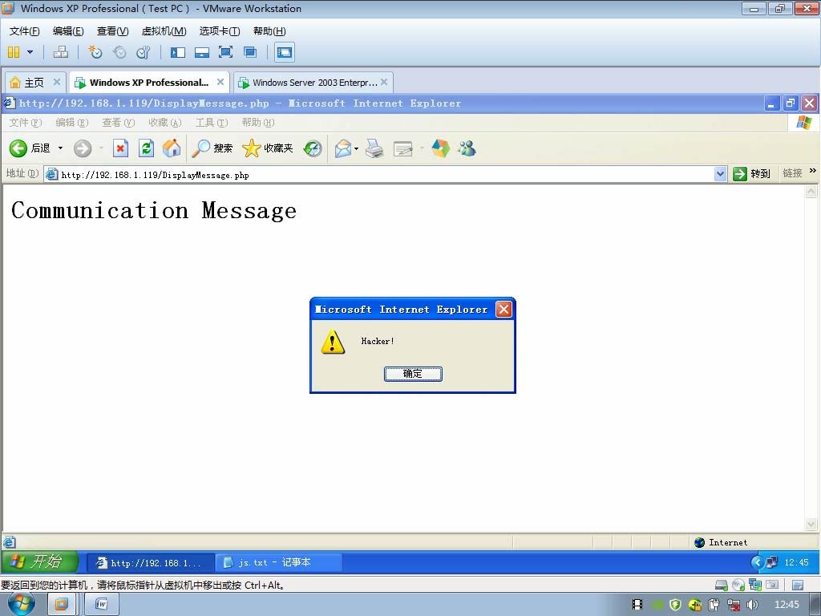This screenshot has width=821, height=616.
Task: Close the Hacker! alert dialog with X
Action: tap(504, 309)
